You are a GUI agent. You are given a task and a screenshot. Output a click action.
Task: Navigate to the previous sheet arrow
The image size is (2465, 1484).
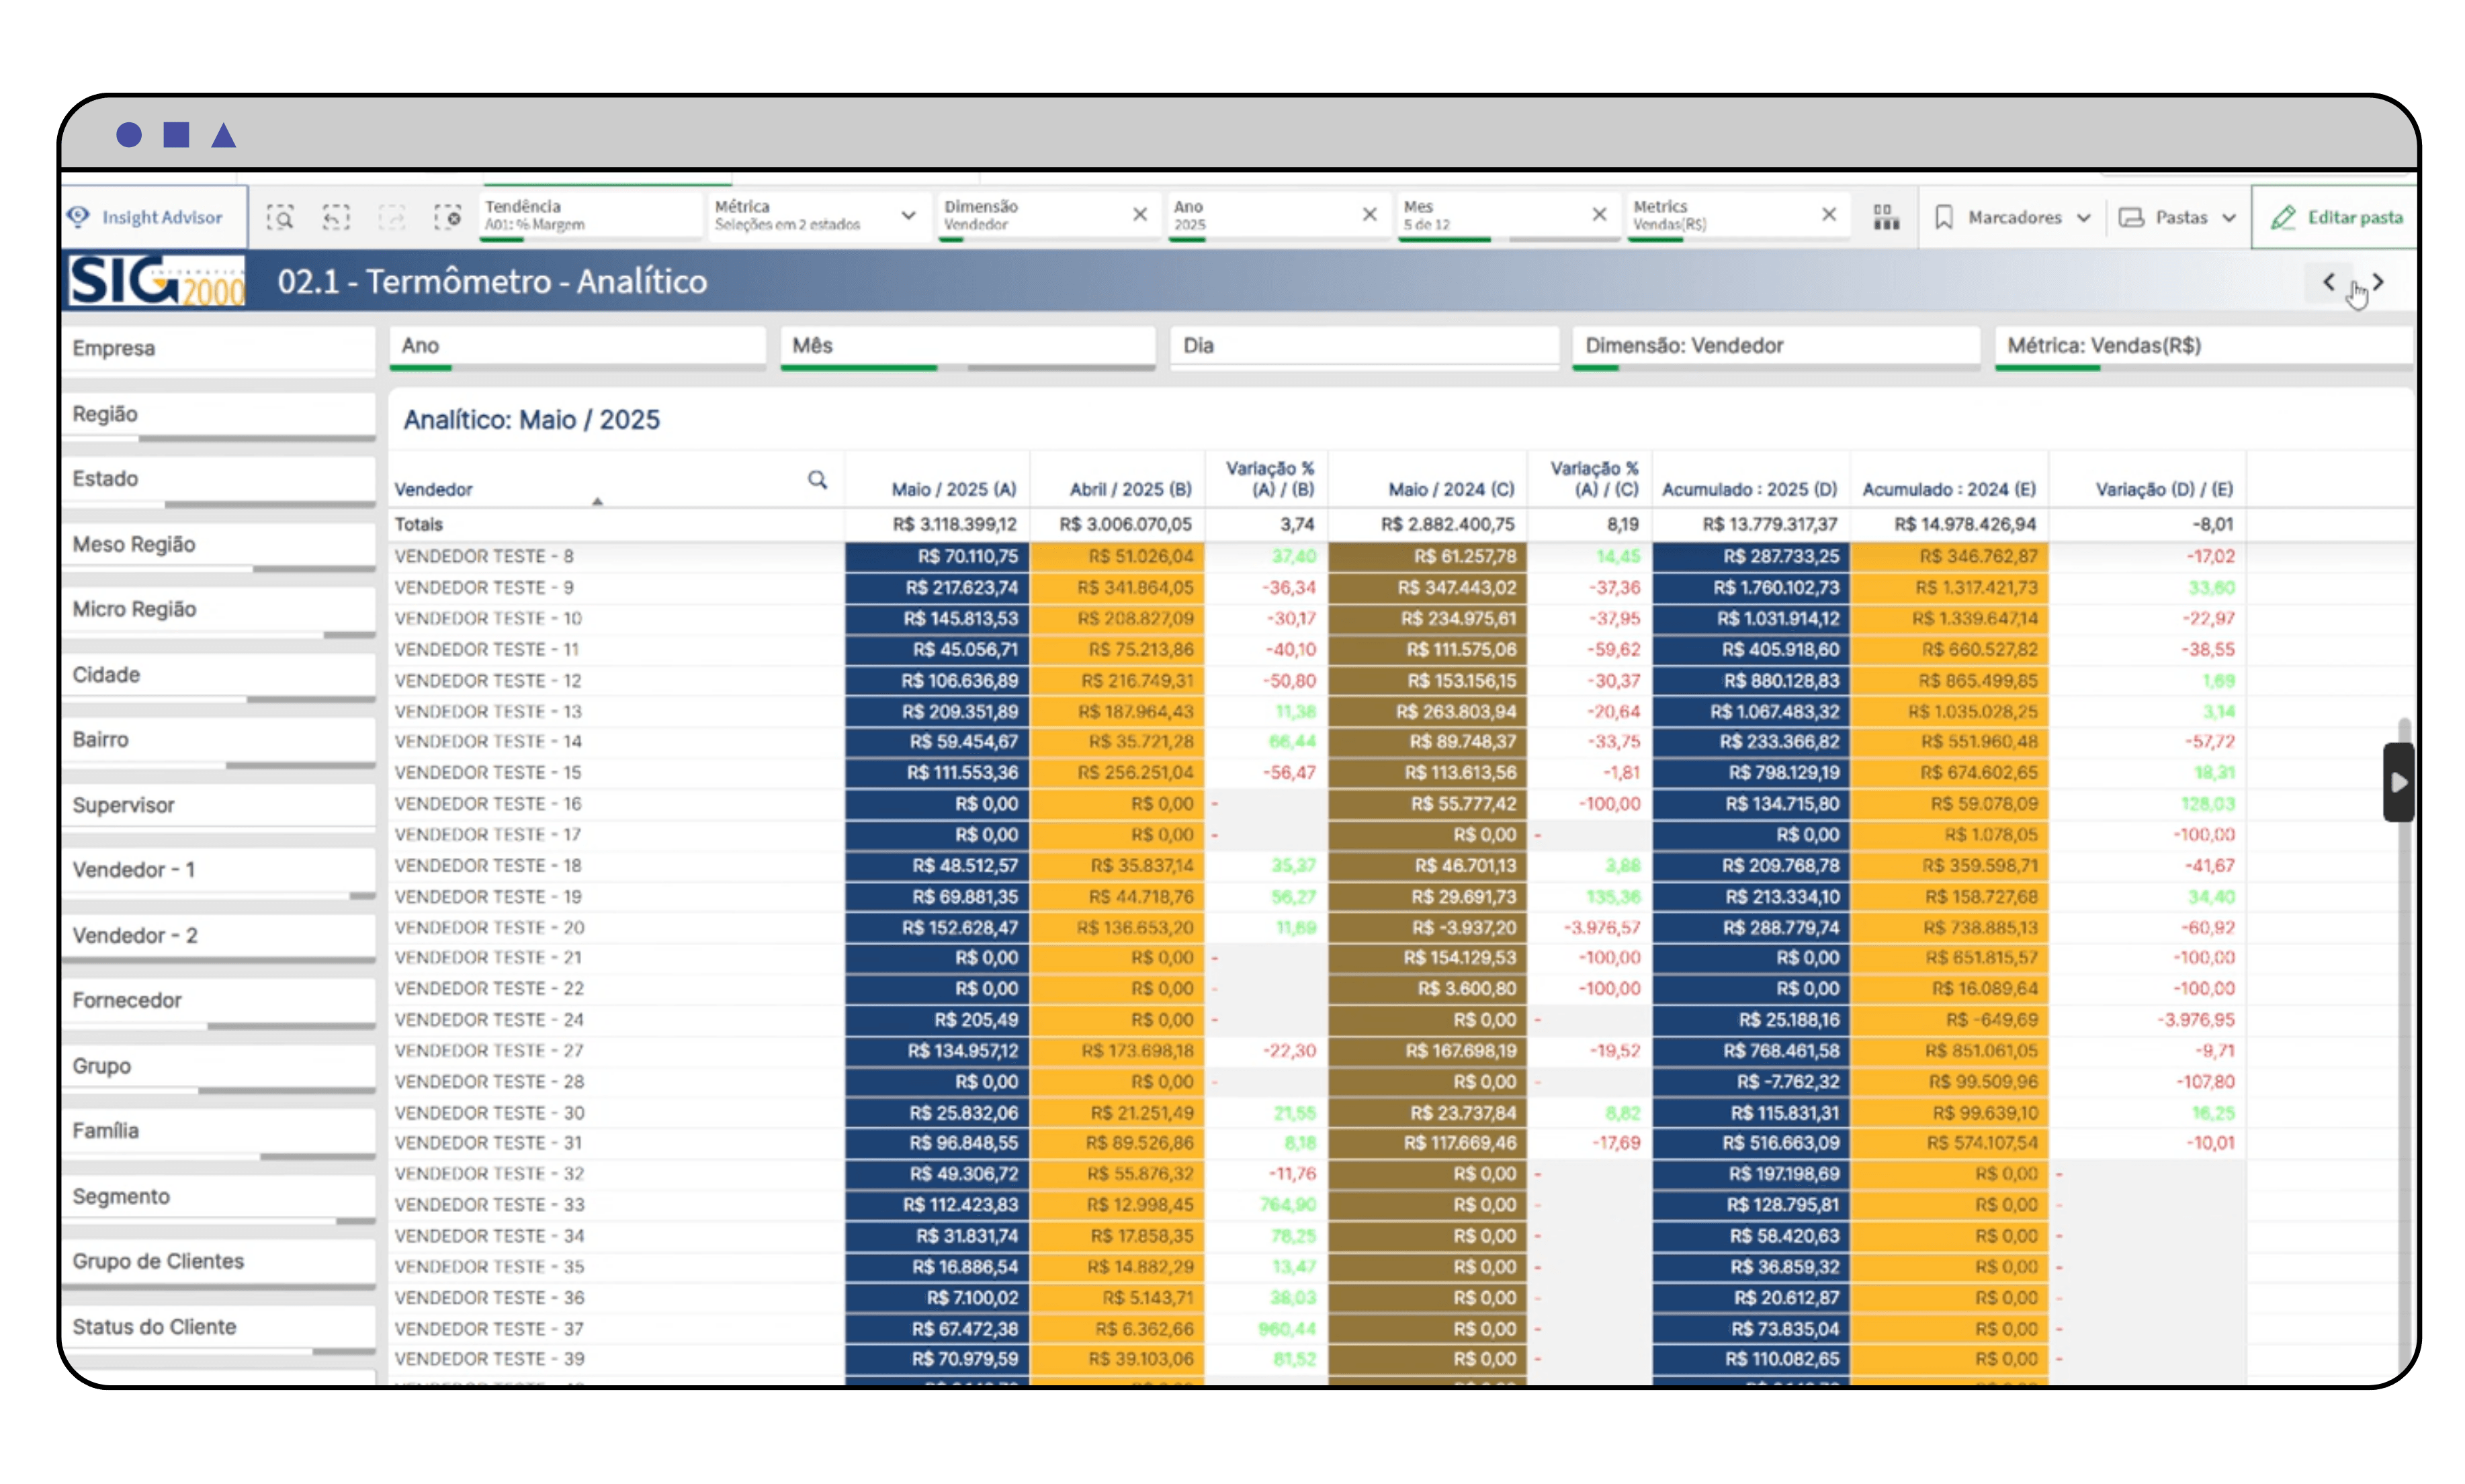coord(2329,282)
